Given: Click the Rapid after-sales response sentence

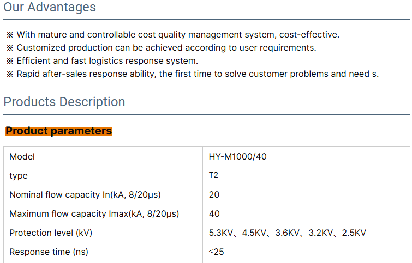Looking at the screenshot, I should pyautogui.click(x=197, y=74).
